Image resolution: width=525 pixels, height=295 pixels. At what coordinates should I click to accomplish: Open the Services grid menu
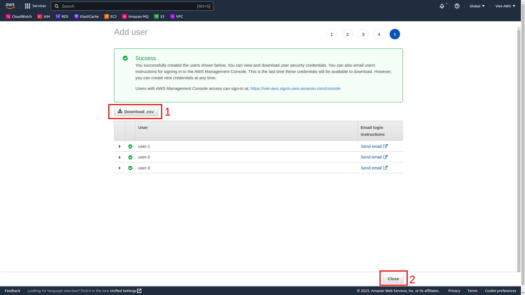click(x=35, y=6)
